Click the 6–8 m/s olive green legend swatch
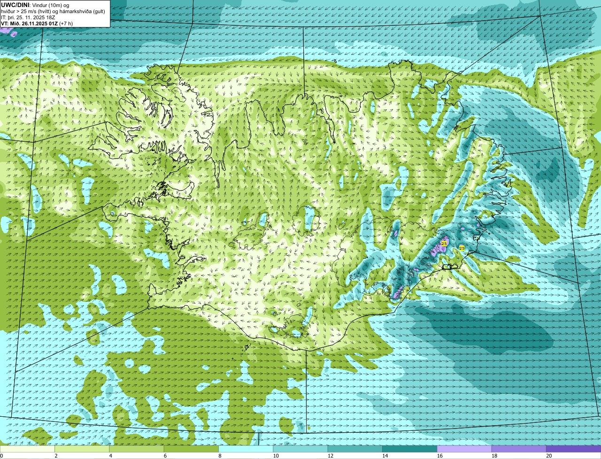 191,449
